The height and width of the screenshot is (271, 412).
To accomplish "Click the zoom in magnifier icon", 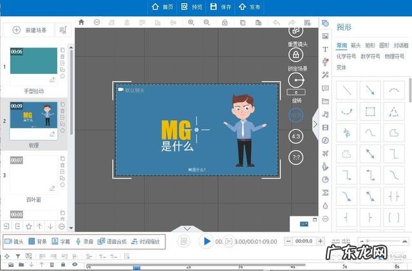I will coord(191,22).
